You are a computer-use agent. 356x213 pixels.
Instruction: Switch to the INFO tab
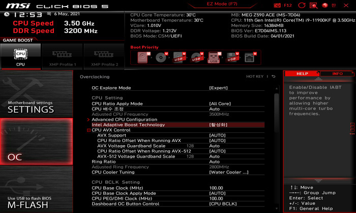(x=337, y=74)
